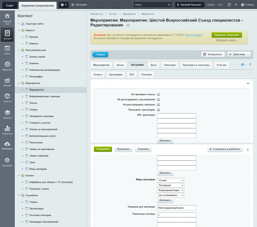Open the notifications counter in the top bar
The width and height of the screenshot is (257, 227).
click(63, 4)
